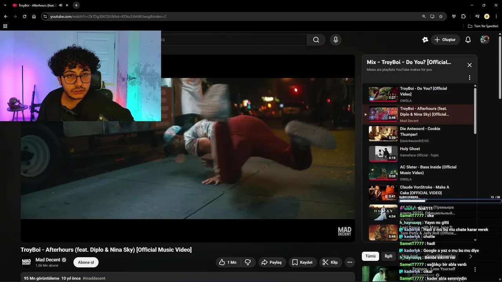Open the browser three-dot menu

coord(496,16)
